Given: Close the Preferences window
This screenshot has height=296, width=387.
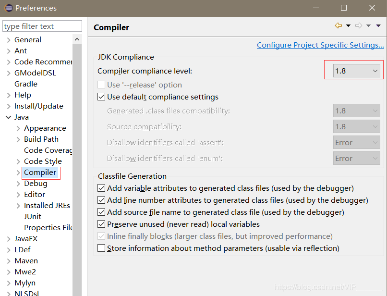Looking at the screenshot, I should point(372,8).
